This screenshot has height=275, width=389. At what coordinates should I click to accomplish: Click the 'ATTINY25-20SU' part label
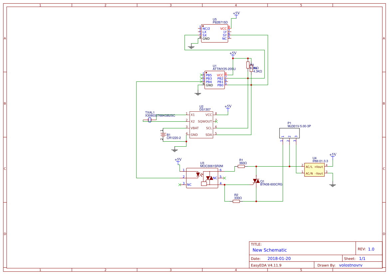[224, 69]
